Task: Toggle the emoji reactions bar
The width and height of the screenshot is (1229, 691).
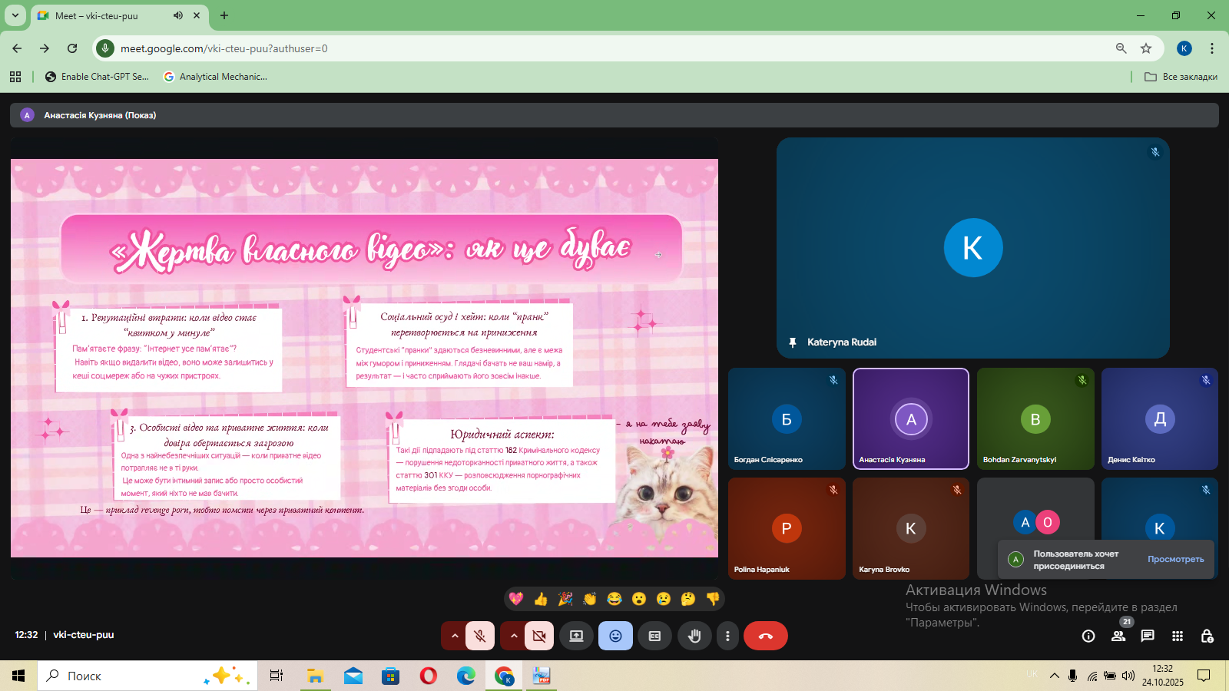Action: tap(615, 636)
